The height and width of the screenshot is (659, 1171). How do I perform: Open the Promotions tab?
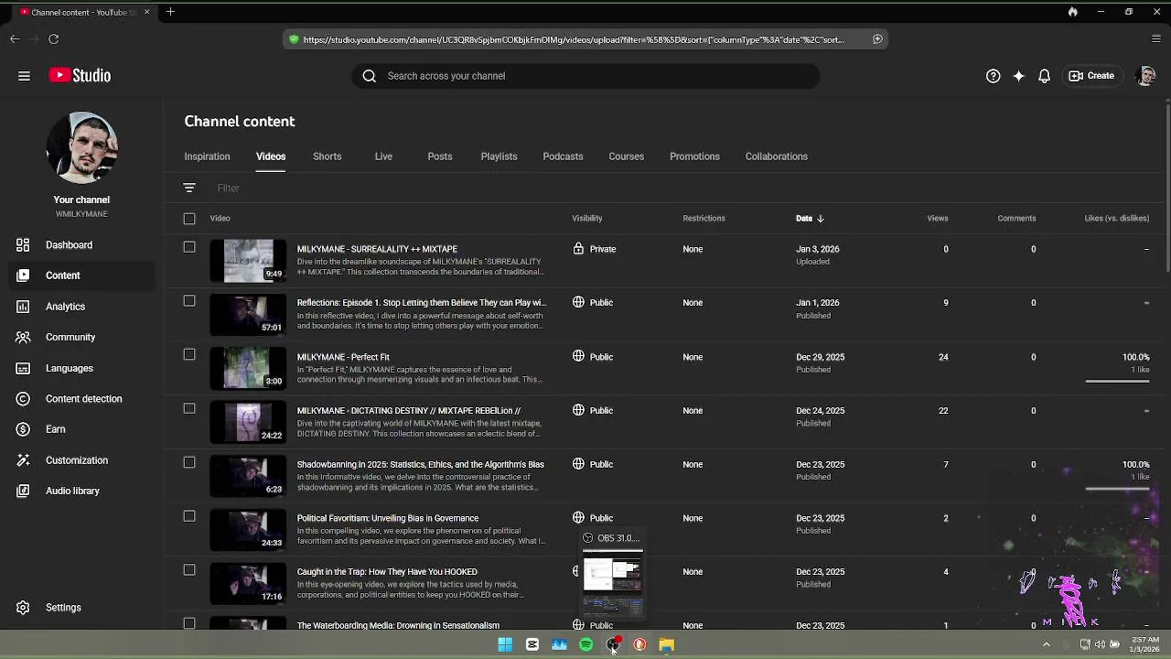coord(694,157)
